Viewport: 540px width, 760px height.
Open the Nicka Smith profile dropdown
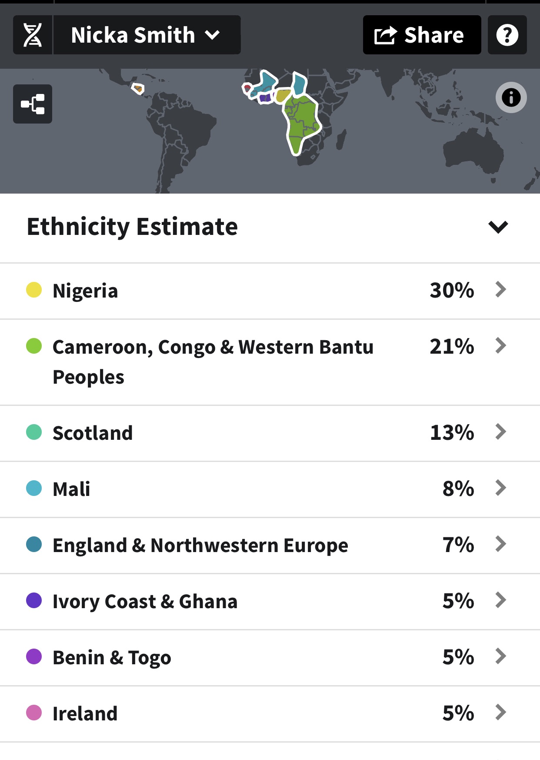pyautogui.click(x=147, y=35)
